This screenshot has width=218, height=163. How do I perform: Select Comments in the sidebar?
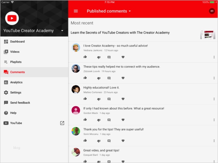click(34, 72)
